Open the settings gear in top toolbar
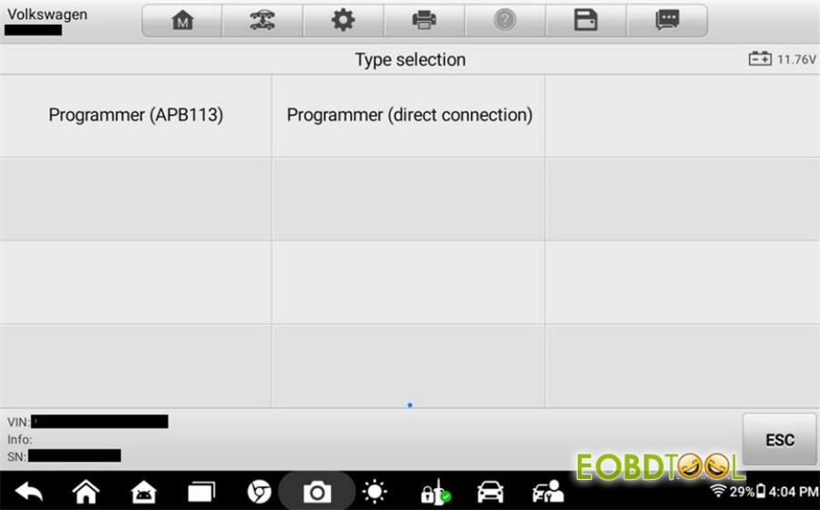 (x=343, y=20)
